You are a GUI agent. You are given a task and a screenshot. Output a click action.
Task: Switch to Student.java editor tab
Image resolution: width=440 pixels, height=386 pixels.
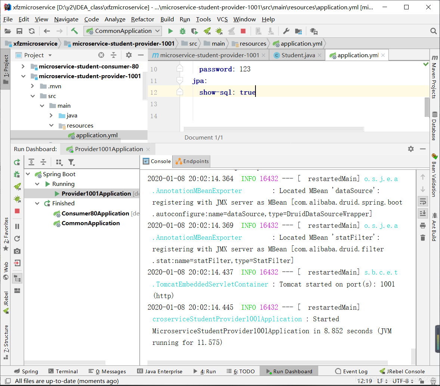point(298,55)
